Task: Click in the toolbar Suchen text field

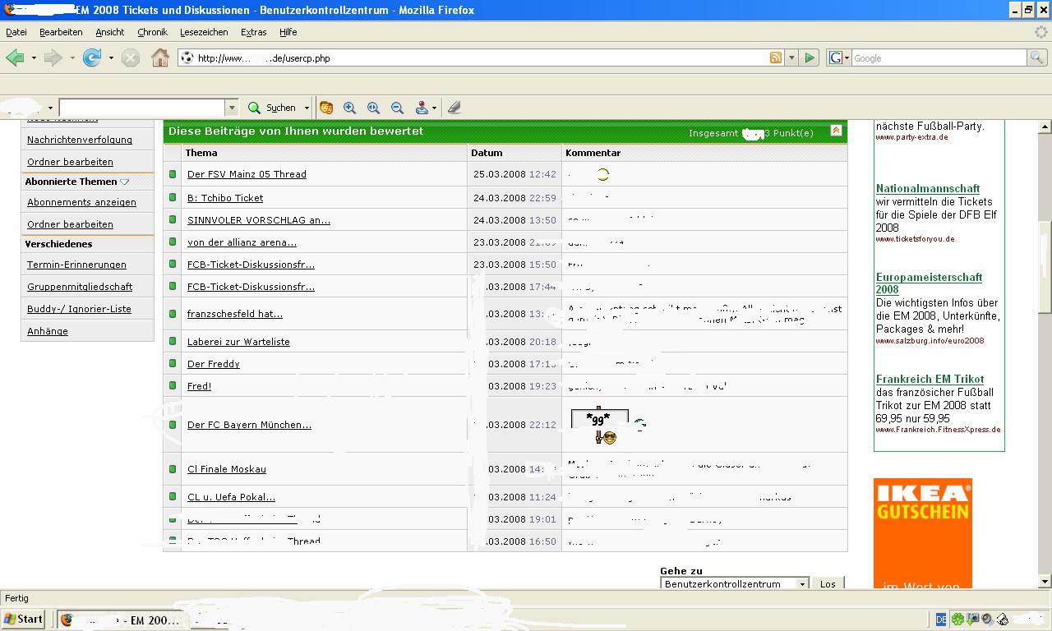Action: tap(142, 108)
